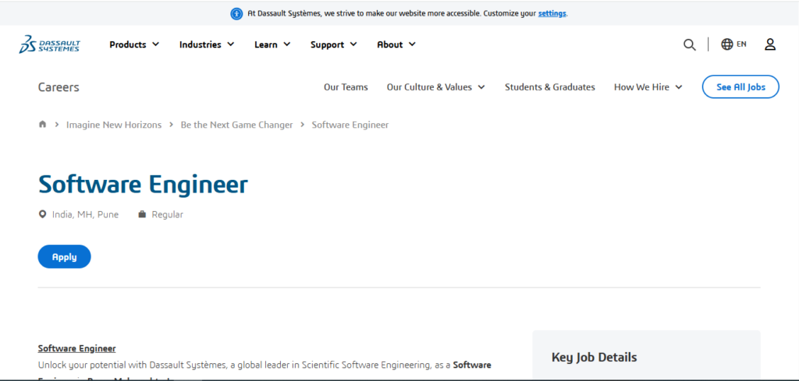Click the globe EN language selector
This screenshot has width=799, height=381.
point(733,44)
